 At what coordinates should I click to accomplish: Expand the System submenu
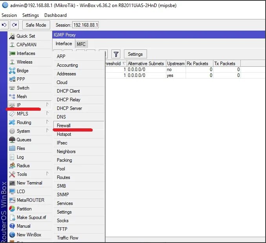point(30,131)
